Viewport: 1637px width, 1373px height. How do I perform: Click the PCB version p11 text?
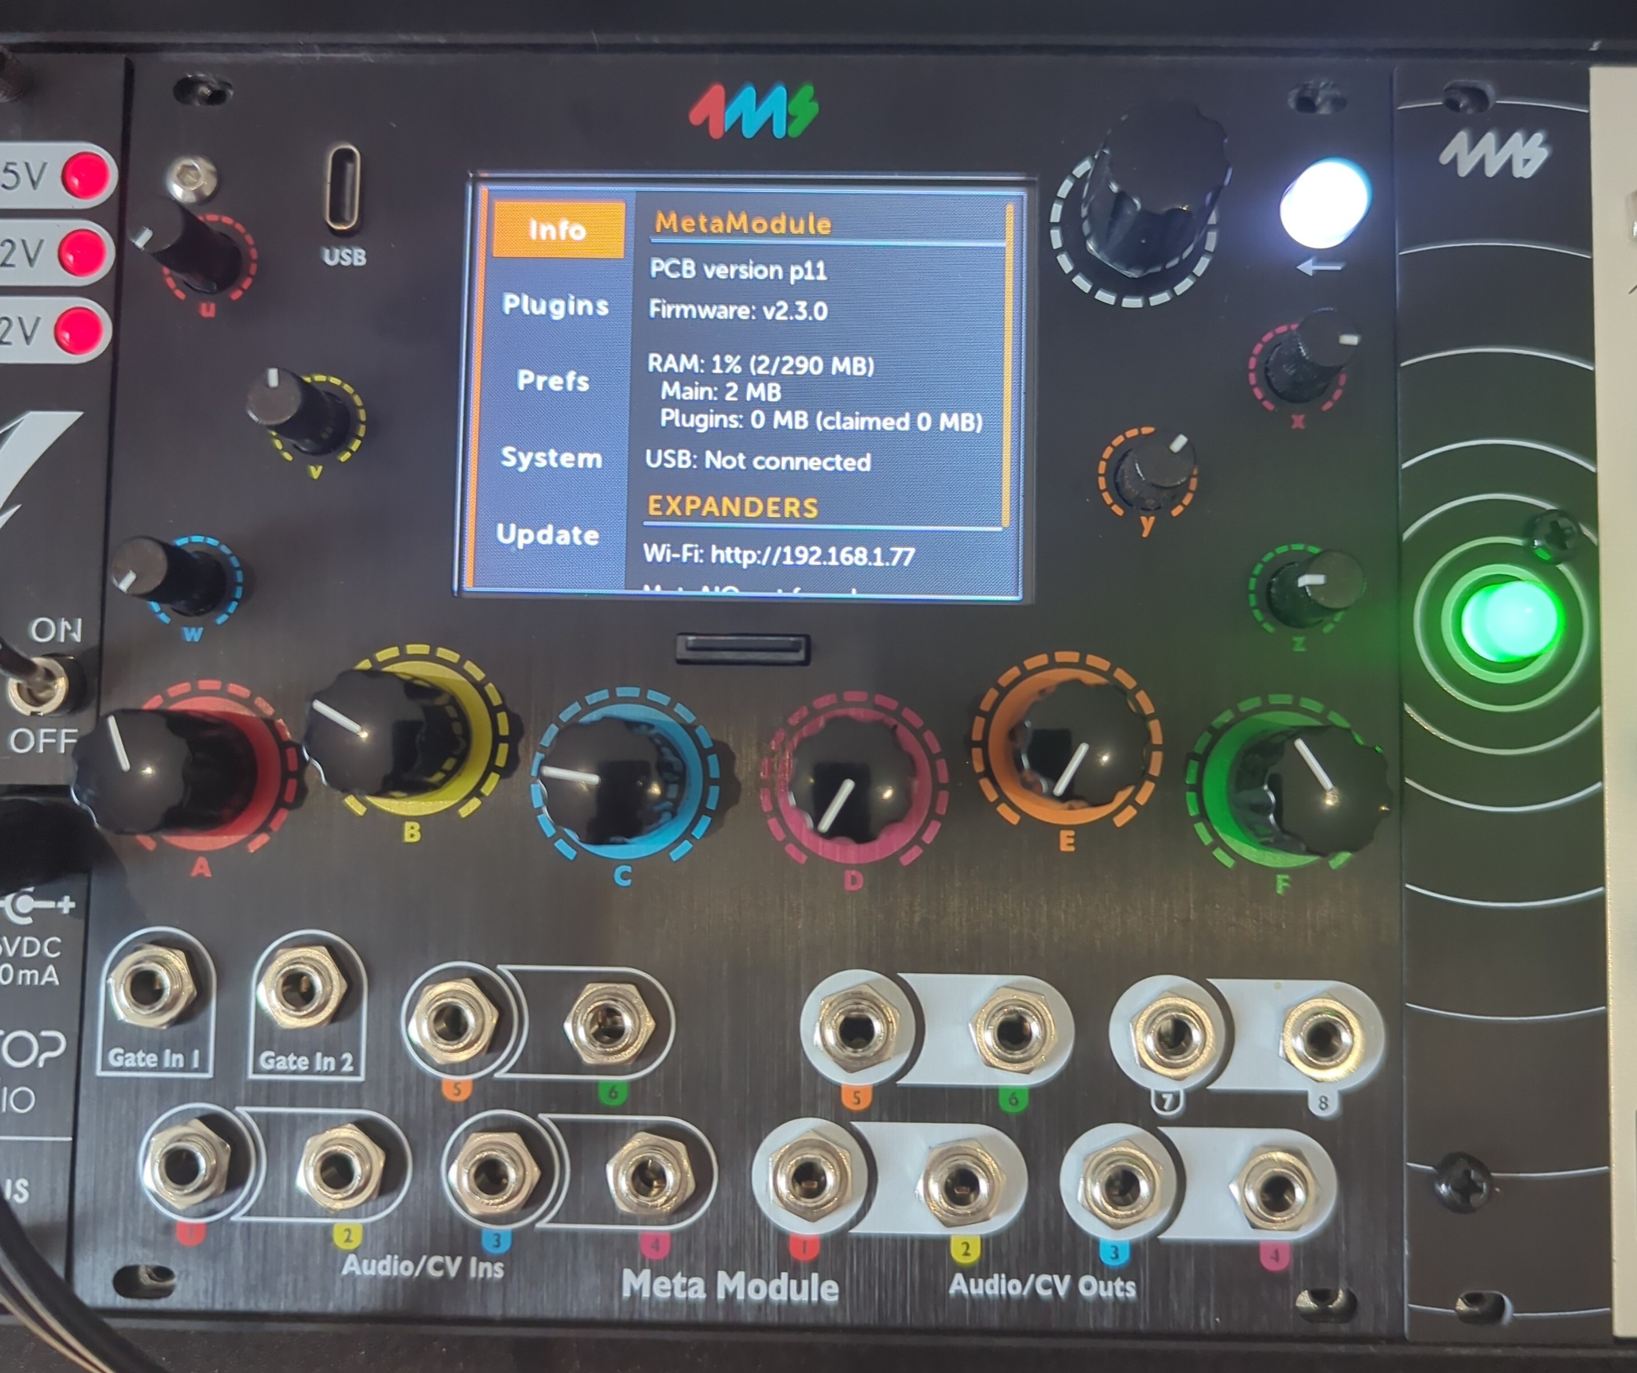pyautogui.click(x=738, y=270)
